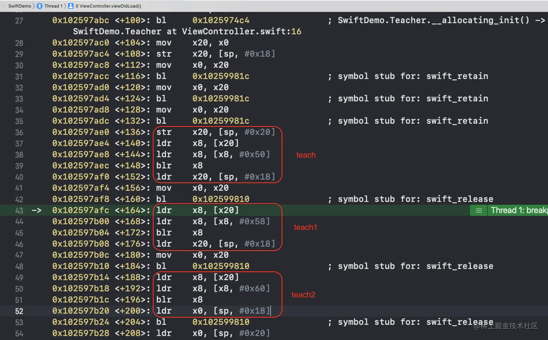Click gutter line number 43

click(19, 210)
